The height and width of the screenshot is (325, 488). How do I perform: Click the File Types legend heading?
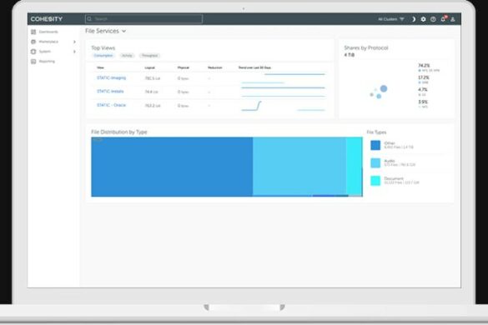click(x=376, y=132)
